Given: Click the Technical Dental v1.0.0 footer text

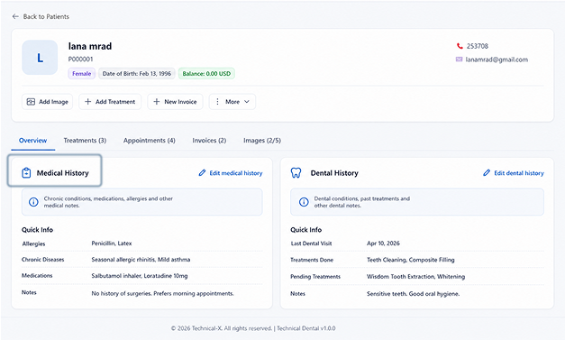Looking at the screenshot, I should click(x=305, y=328).
